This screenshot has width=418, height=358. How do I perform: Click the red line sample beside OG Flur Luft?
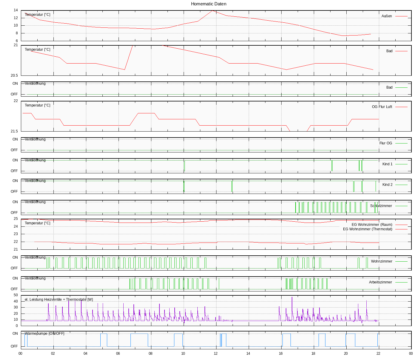401,107
